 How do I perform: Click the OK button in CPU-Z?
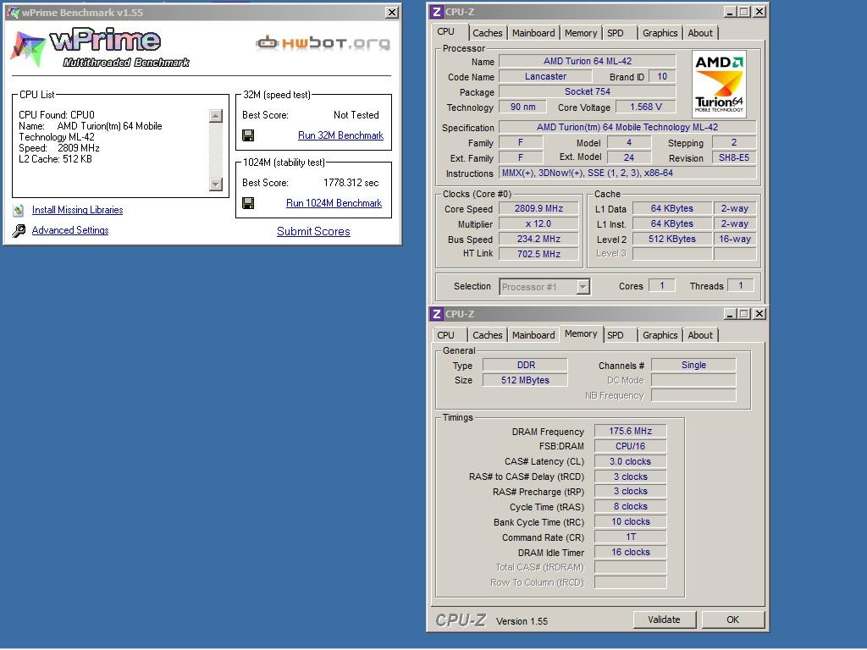pos(732,620)
